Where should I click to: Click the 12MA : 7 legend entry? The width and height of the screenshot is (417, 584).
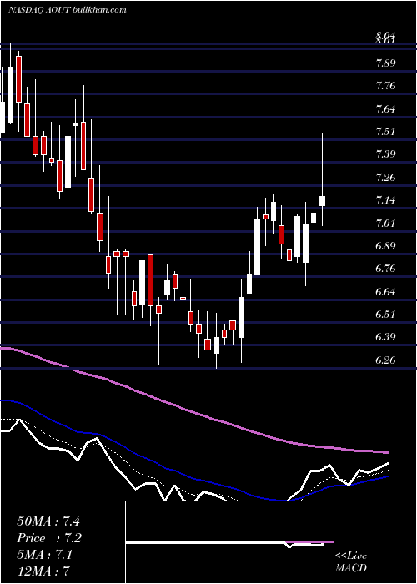pyautogui.click(x=44, y=571)
